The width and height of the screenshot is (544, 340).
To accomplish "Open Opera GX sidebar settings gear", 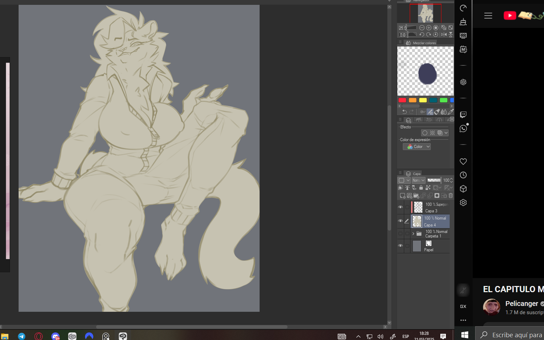I will 463,203.
